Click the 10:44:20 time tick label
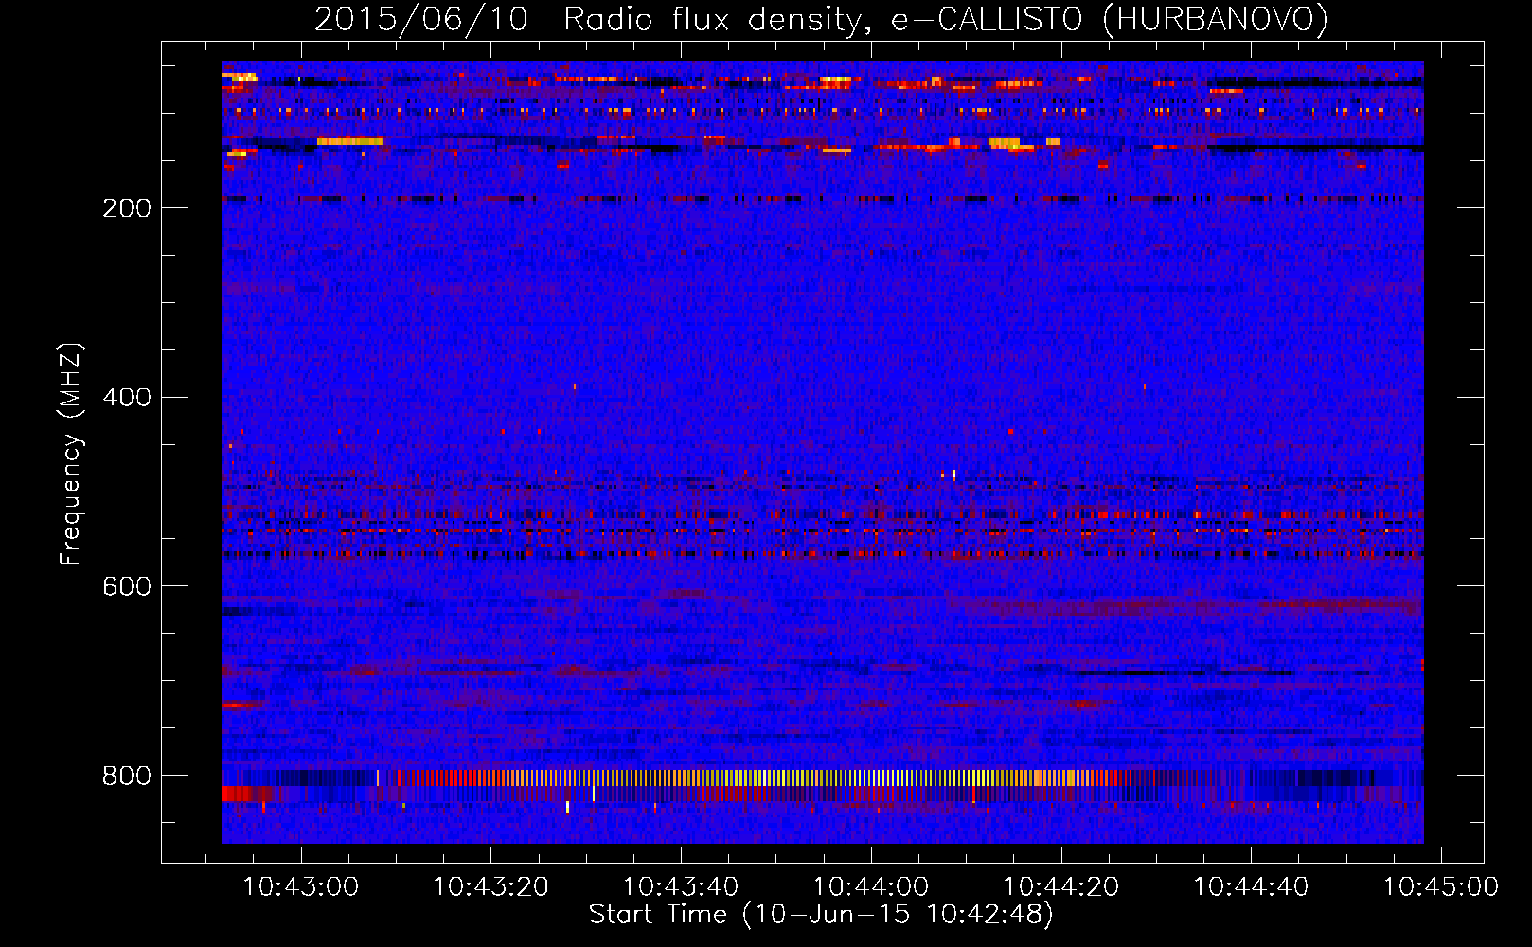The height and width of the screenshot is (947, 1532). point(1060,887)
